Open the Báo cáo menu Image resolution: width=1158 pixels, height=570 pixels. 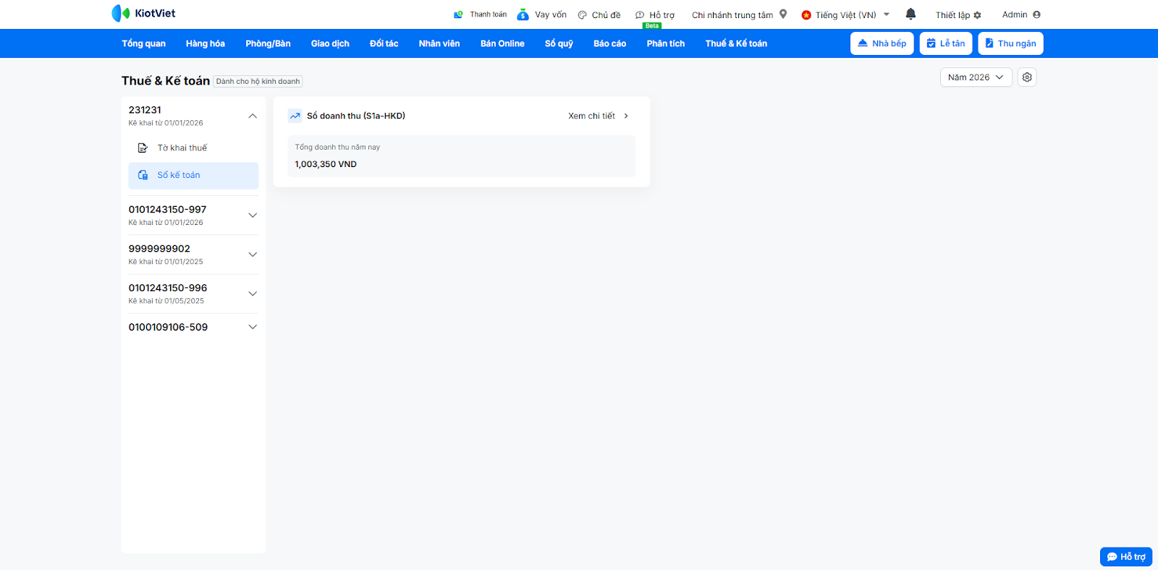point(609,43)
